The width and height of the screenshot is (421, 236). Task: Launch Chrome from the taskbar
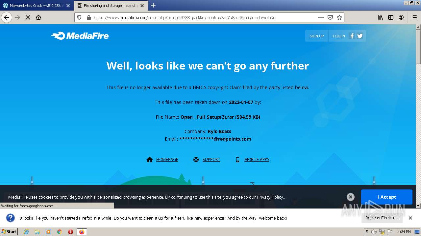(60, 232)
